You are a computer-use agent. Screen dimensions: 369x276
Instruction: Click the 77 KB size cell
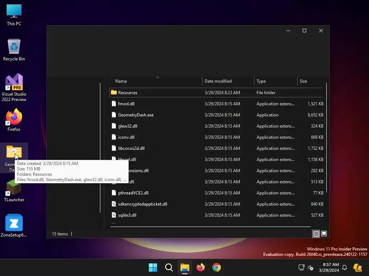coord(318,193)
